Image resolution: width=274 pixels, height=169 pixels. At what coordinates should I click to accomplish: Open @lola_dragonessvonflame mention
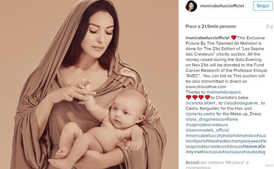(212, 119)
